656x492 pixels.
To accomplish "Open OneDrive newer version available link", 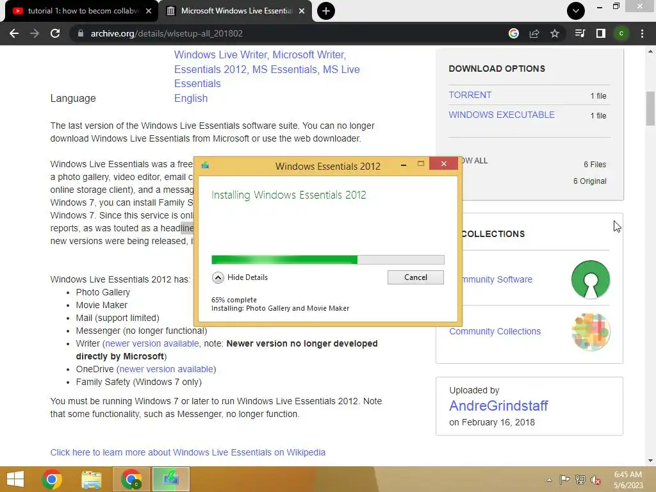I will (x=166, y=369).
